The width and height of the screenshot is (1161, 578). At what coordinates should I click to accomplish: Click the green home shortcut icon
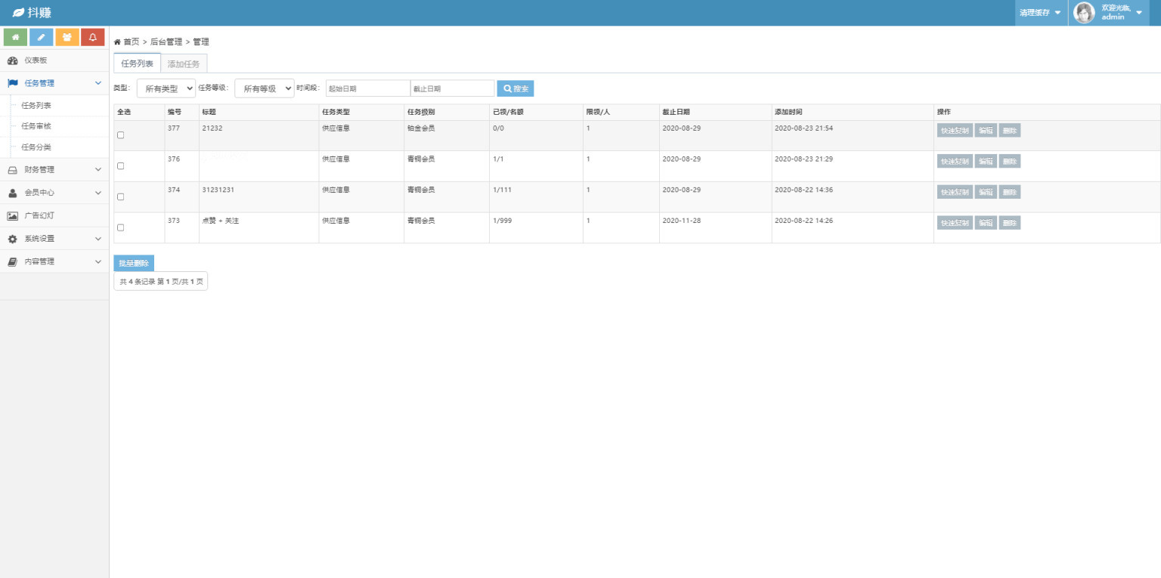pyautogui.click(x=15, y=36)
